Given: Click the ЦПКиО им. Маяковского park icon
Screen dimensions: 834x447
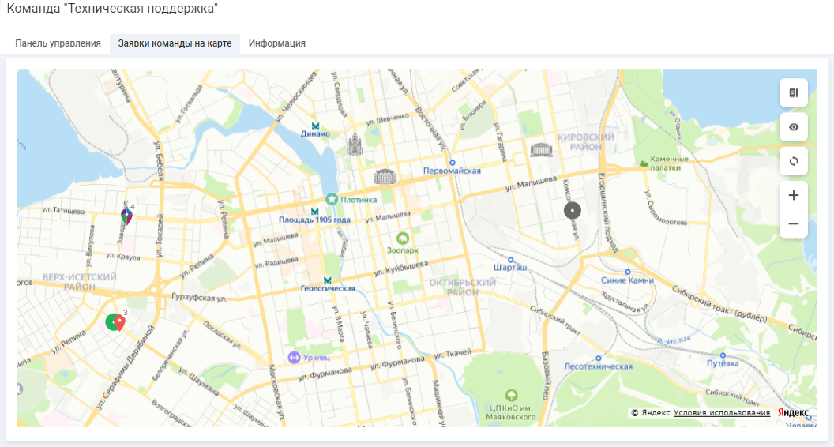Looking at the screenshot, I should [x=511, y=395].
